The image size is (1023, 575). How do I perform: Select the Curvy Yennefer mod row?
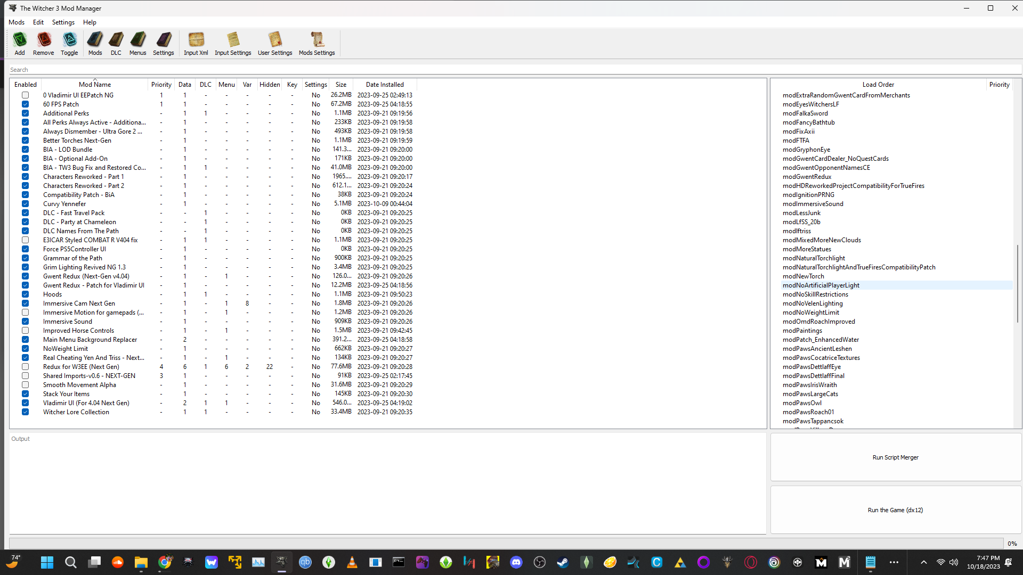click(64, 204)
